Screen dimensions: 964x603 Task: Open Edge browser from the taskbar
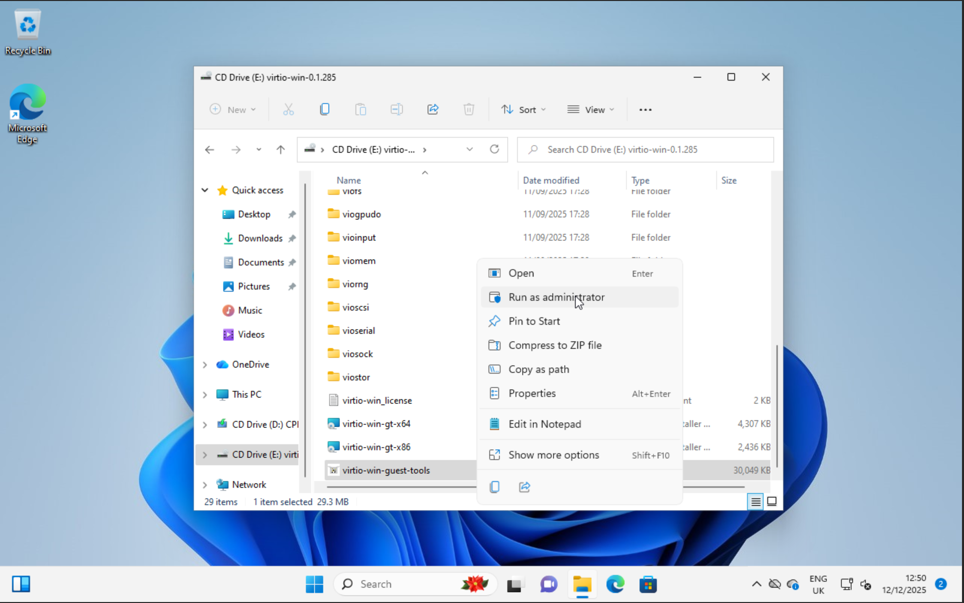[615, 584]
